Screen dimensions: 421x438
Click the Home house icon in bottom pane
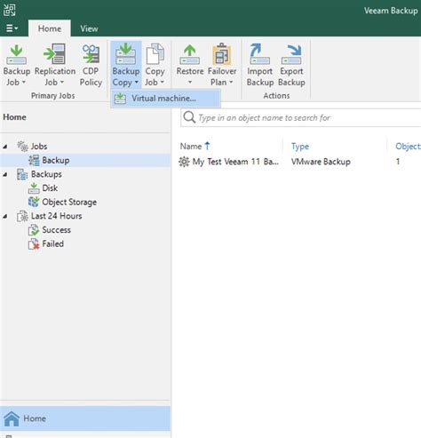[12, 418]
